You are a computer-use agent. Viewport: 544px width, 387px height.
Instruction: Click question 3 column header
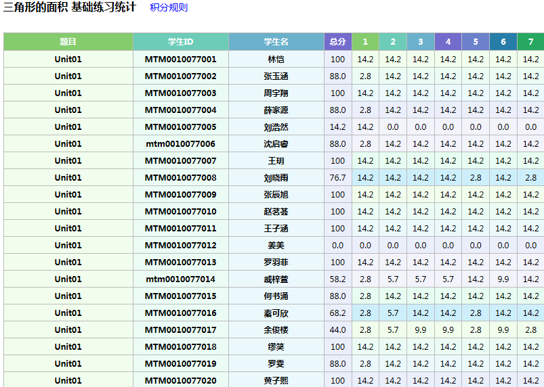tap(421, 42)
